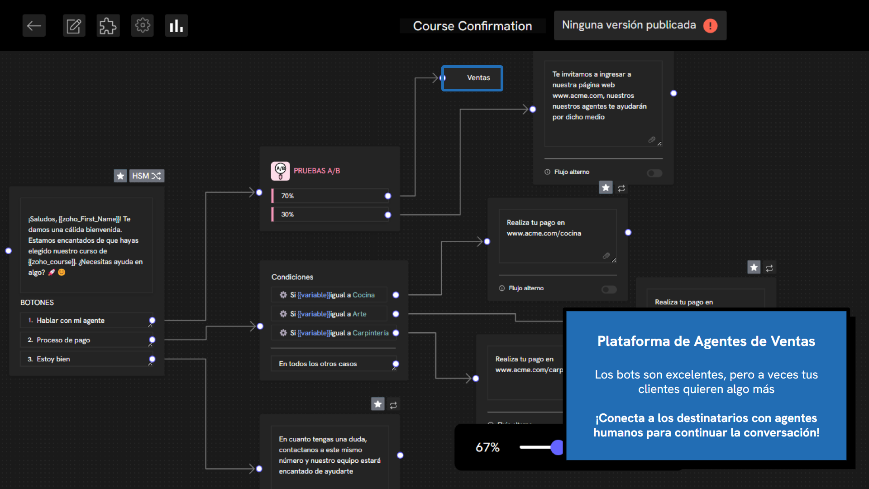
Task: Click attachment clip in cocina payment message
Action: (x=606, y=256)
